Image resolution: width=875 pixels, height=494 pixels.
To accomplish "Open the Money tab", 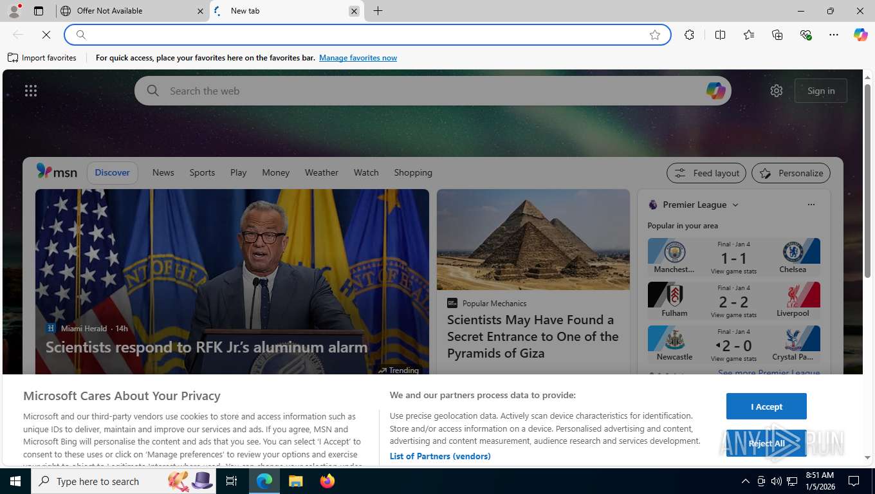I will click(275, 172).
